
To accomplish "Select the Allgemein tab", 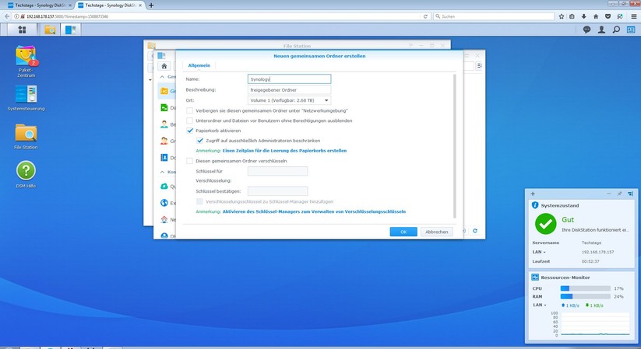I will [199, 66].
